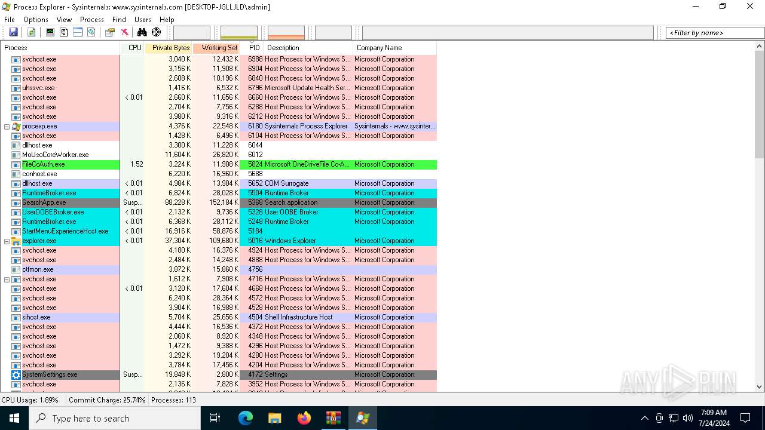Click the FileCoAuth.exe row icon
Viewport: 765px width, 430px height.
tap(16, 164)
